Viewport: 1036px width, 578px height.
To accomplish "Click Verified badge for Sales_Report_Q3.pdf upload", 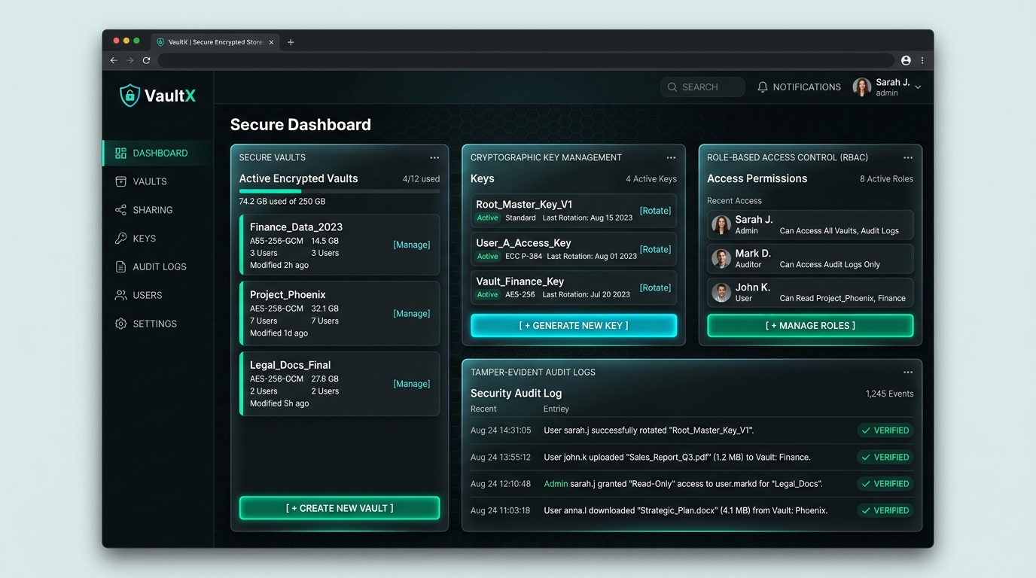I will tap(885, 457).
